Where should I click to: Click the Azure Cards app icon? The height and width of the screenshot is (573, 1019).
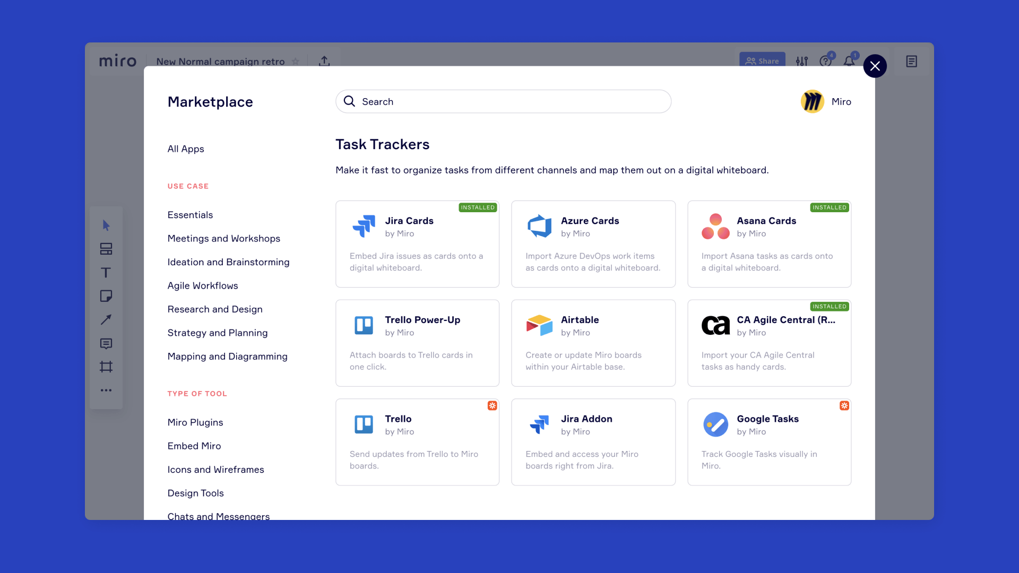tap(539, 225)
